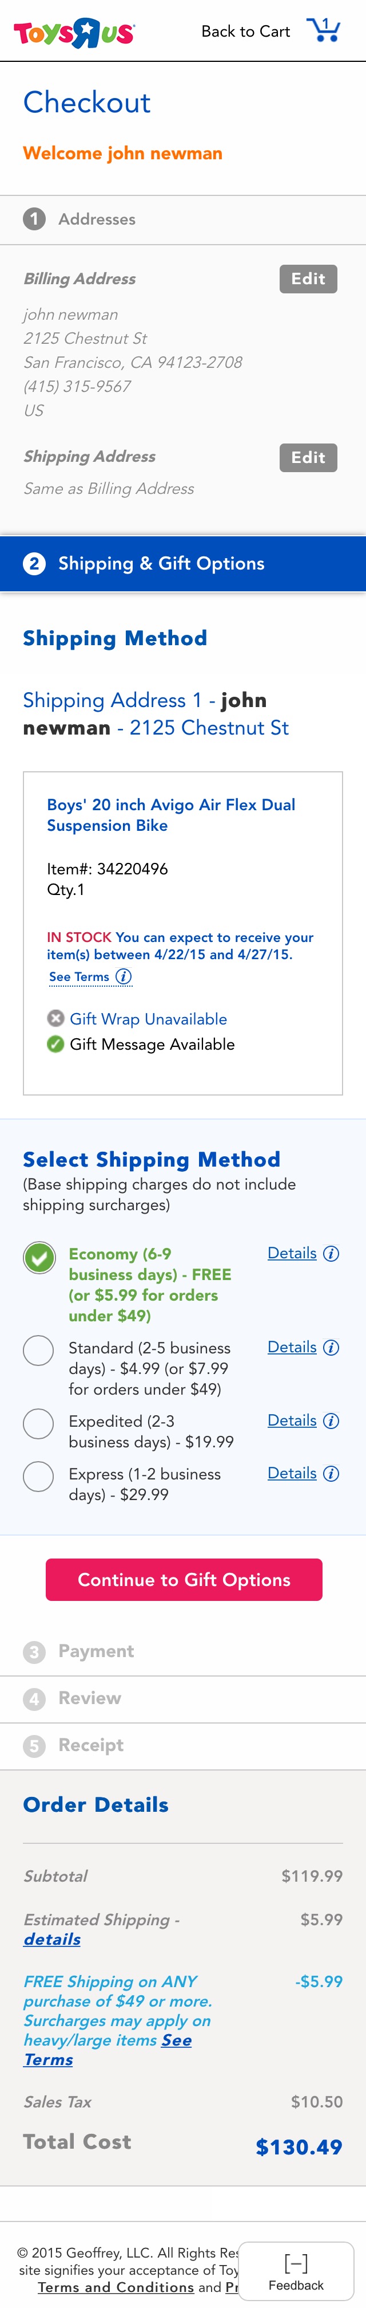Viewport: 366px width, 2308px height.
Task: Select the Standard shipping method
Action: (x=38, y=1350)
